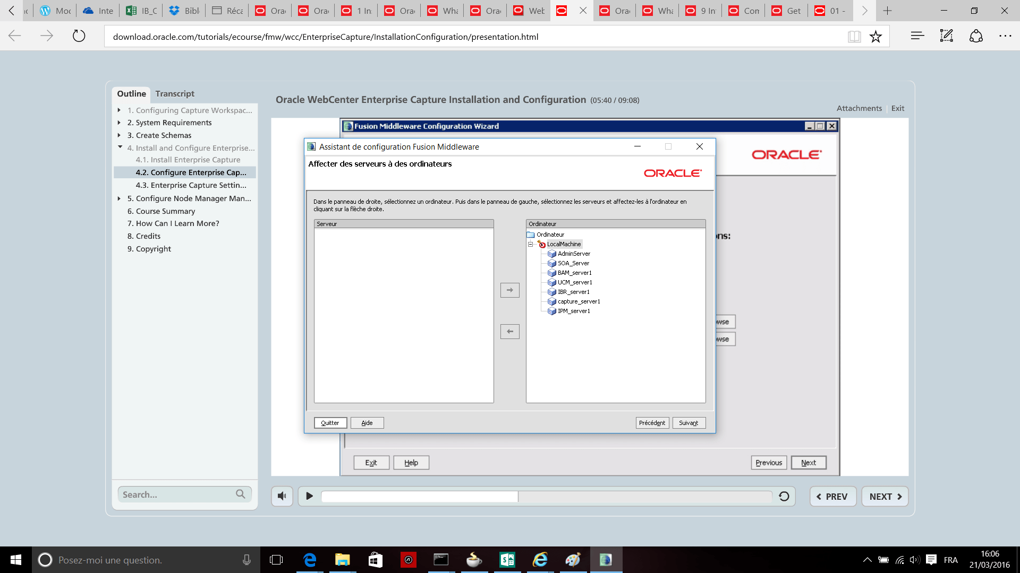Click the playback progress bar

click(546, 496)
